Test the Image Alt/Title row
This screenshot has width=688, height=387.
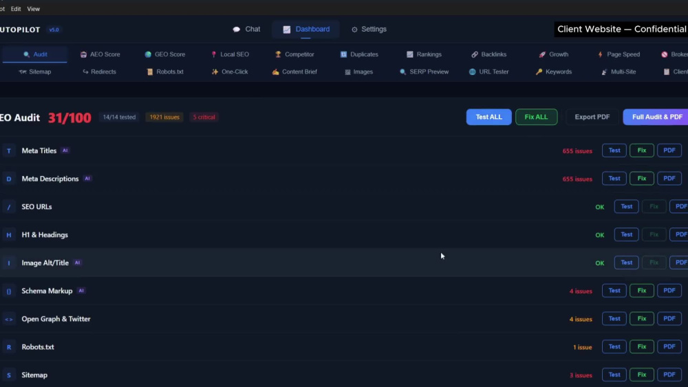(627, 263)
